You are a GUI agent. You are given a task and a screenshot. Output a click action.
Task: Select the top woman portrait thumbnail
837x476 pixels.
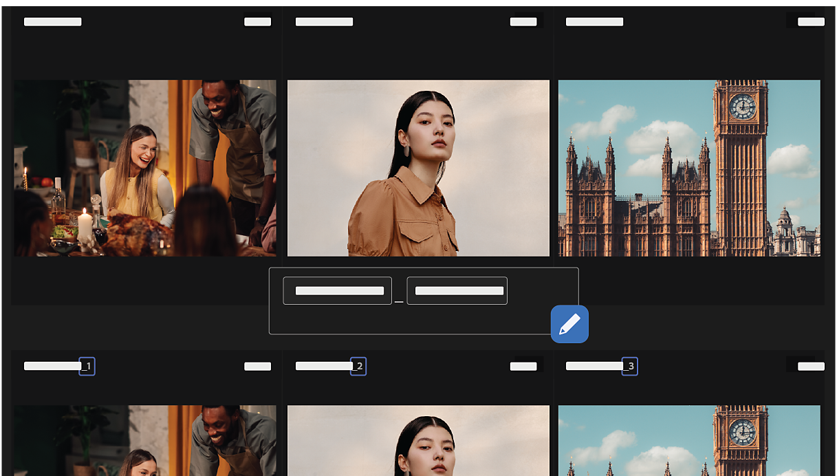click(x=418, y=168)
